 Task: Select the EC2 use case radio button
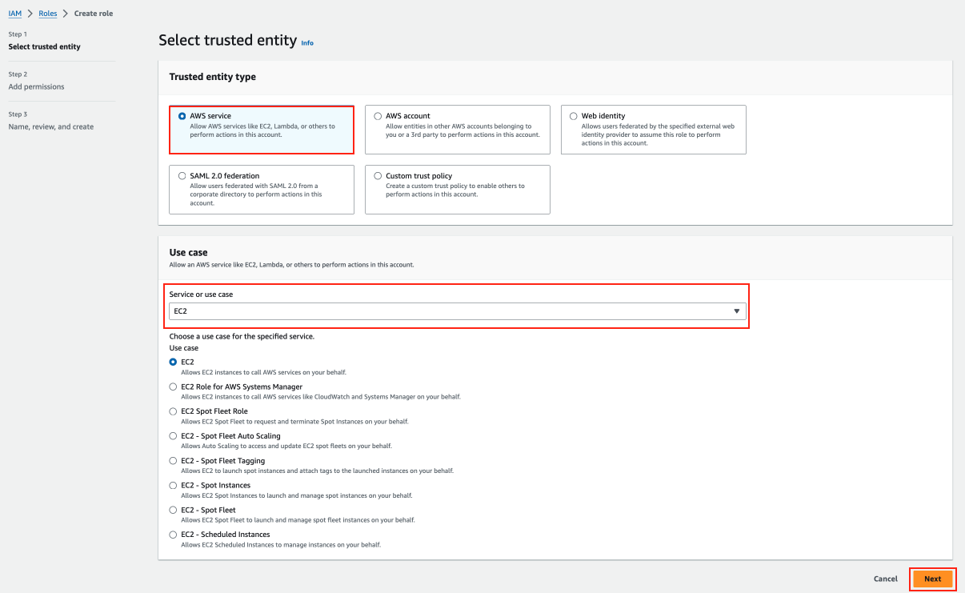pos(173,362)
